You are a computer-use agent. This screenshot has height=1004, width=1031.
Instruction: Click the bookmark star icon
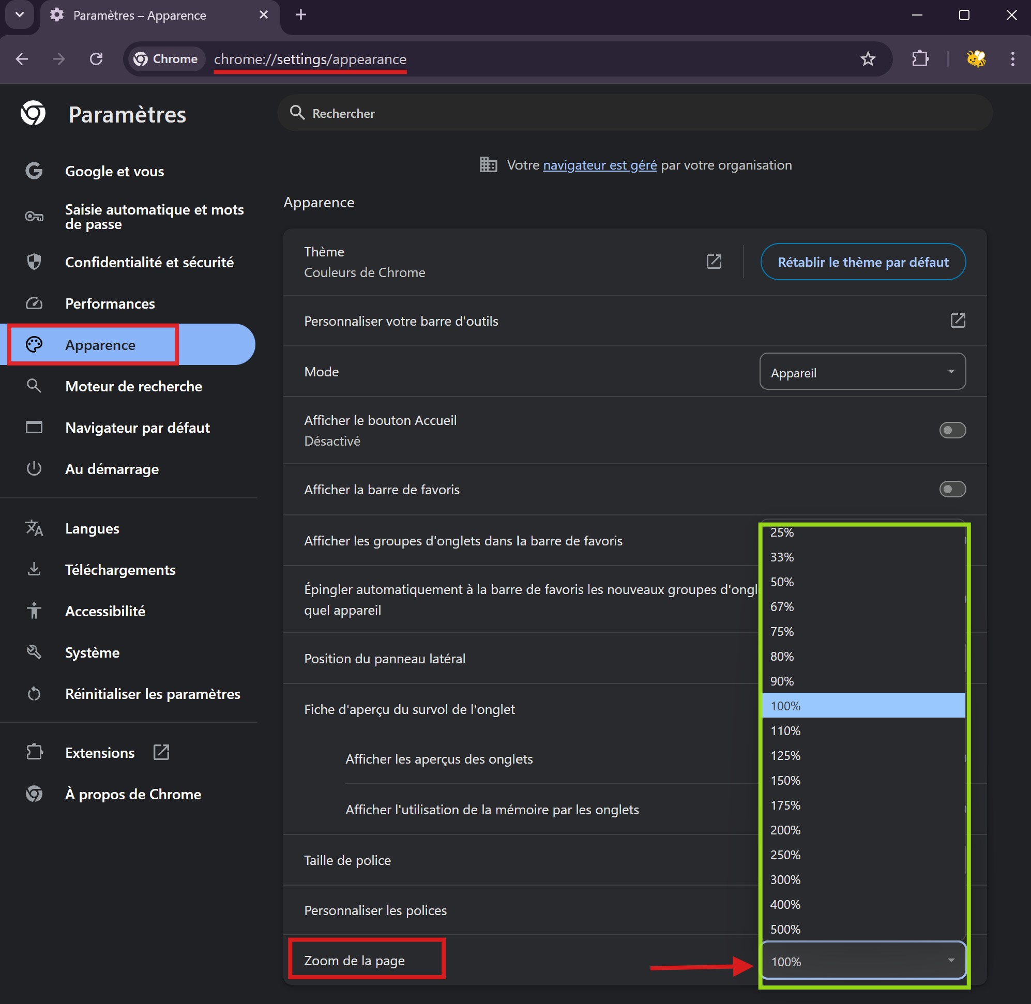[x=868, y=59]
